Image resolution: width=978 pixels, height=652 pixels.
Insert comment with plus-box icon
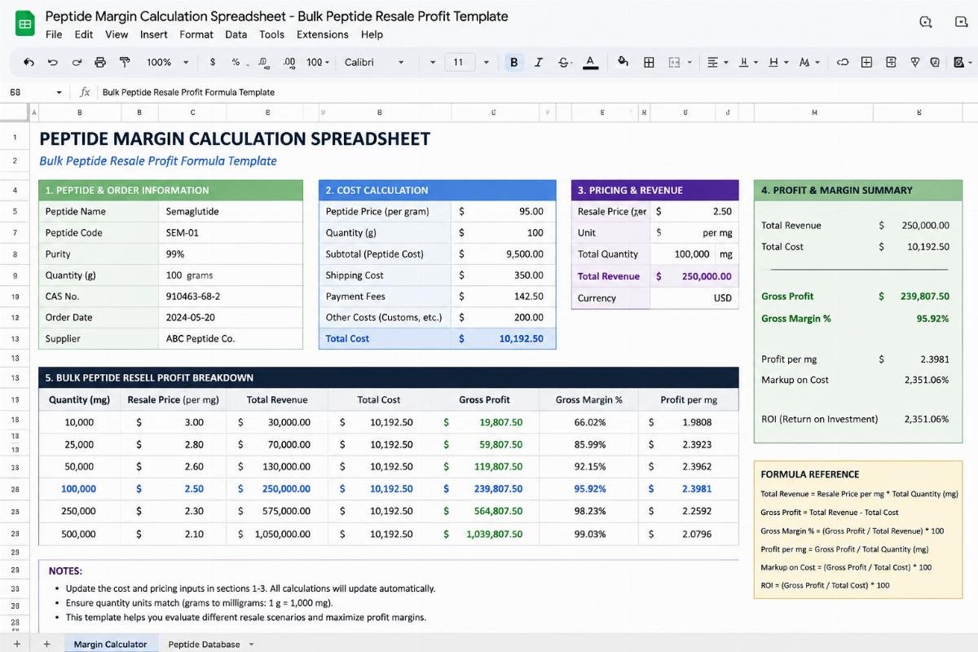coord(866,62)
